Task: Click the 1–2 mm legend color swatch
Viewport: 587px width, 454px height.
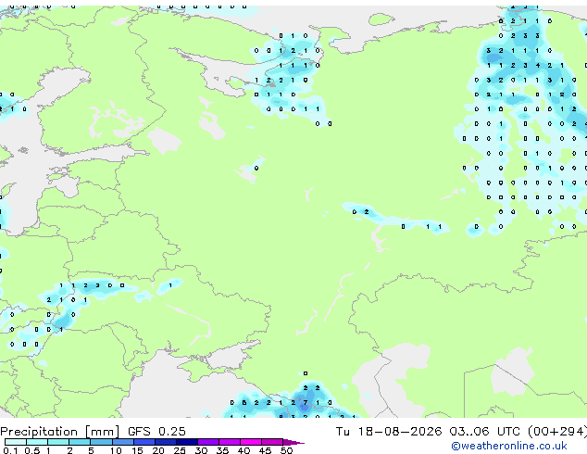Action: tap(58, 442)
